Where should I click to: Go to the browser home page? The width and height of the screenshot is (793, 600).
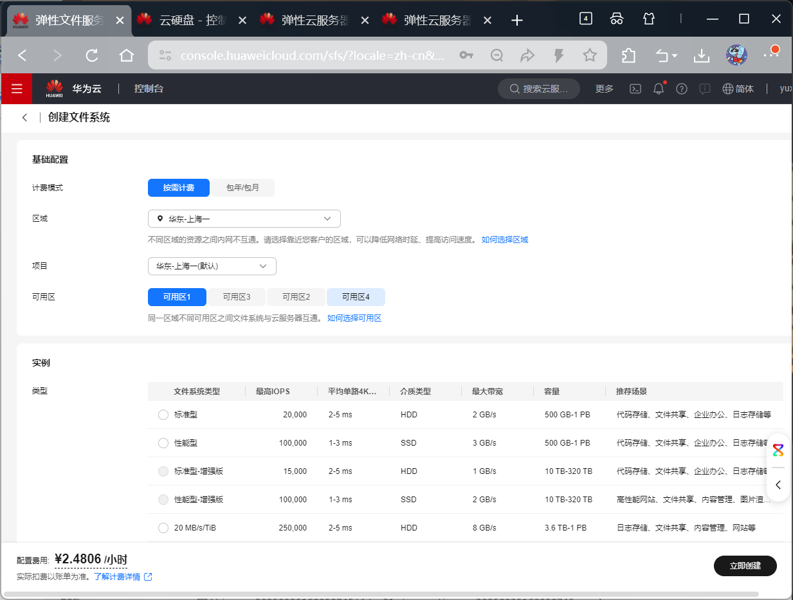pos(127,56)
